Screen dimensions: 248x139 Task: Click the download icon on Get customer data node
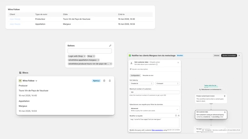click(x=225, y=112)
